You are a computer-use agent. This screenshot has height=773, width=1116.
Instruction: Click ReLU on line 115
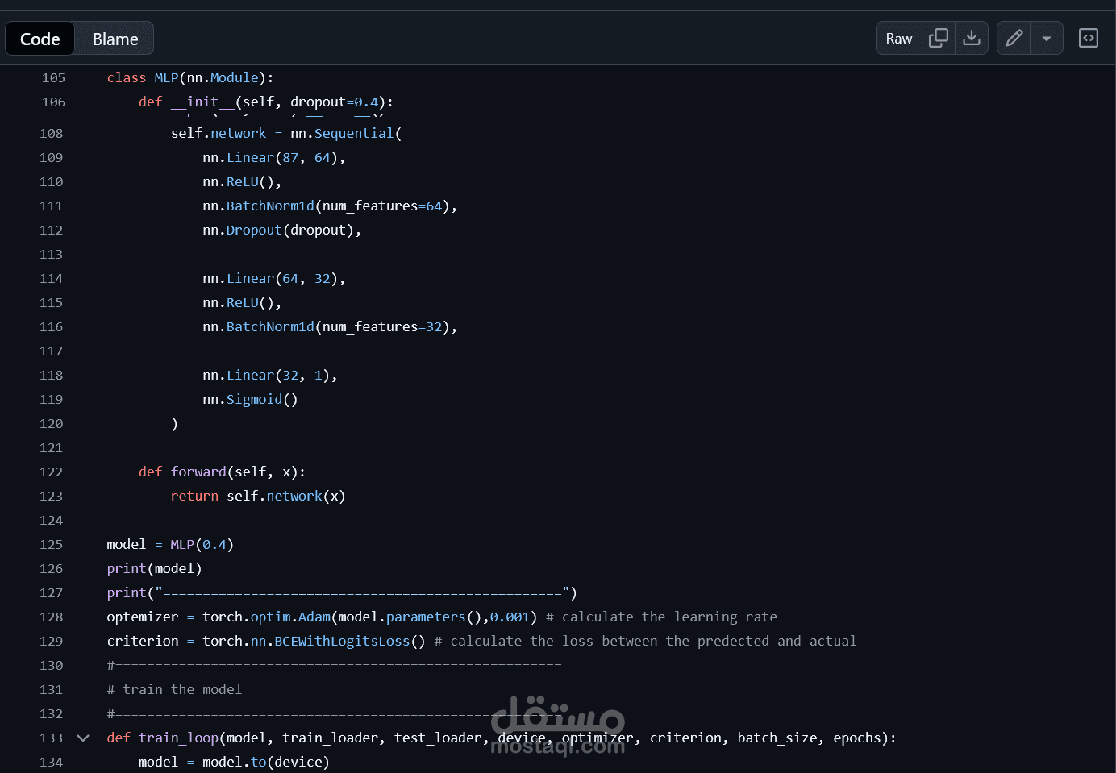(242, 302)
